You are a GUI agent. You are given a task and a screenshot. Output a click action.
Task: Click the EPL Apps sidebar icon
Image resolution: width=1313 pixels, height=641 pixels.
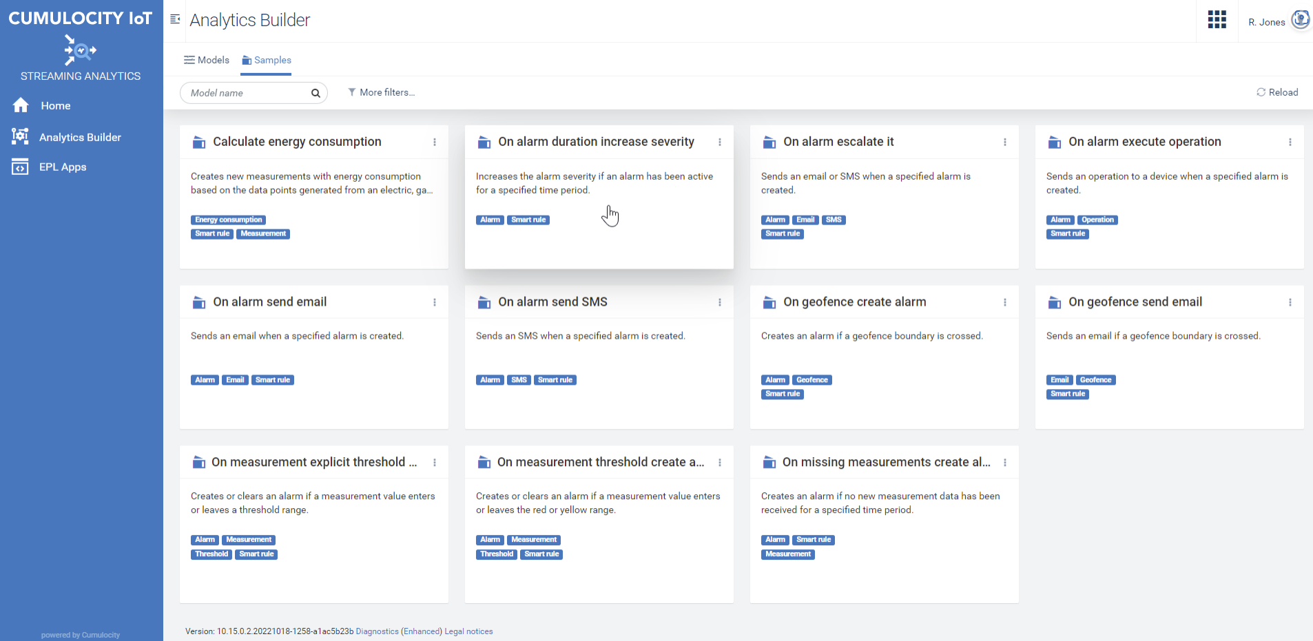pyautogui.click(x=20, y=167)
